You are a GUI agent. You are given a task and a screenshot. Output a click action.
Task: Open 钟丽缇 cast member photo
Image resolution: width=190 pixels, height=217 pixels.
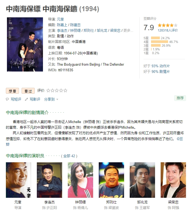(80, 180)
